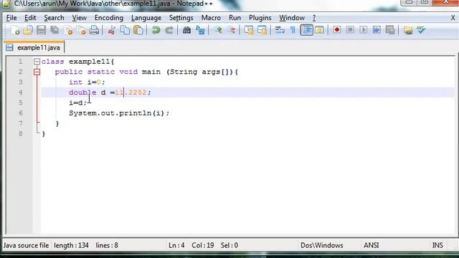This screenshot has width=459, height=258.
Task: Place cursor on 'int i=0;' line
Action: (87, 82)
